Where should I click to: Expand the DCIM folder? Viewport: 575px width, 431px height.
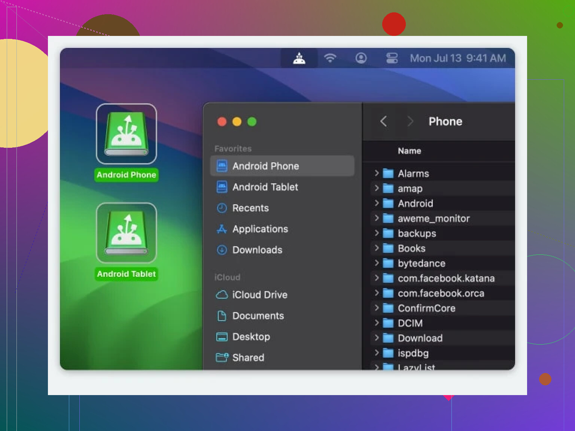[x=377, y=323]
